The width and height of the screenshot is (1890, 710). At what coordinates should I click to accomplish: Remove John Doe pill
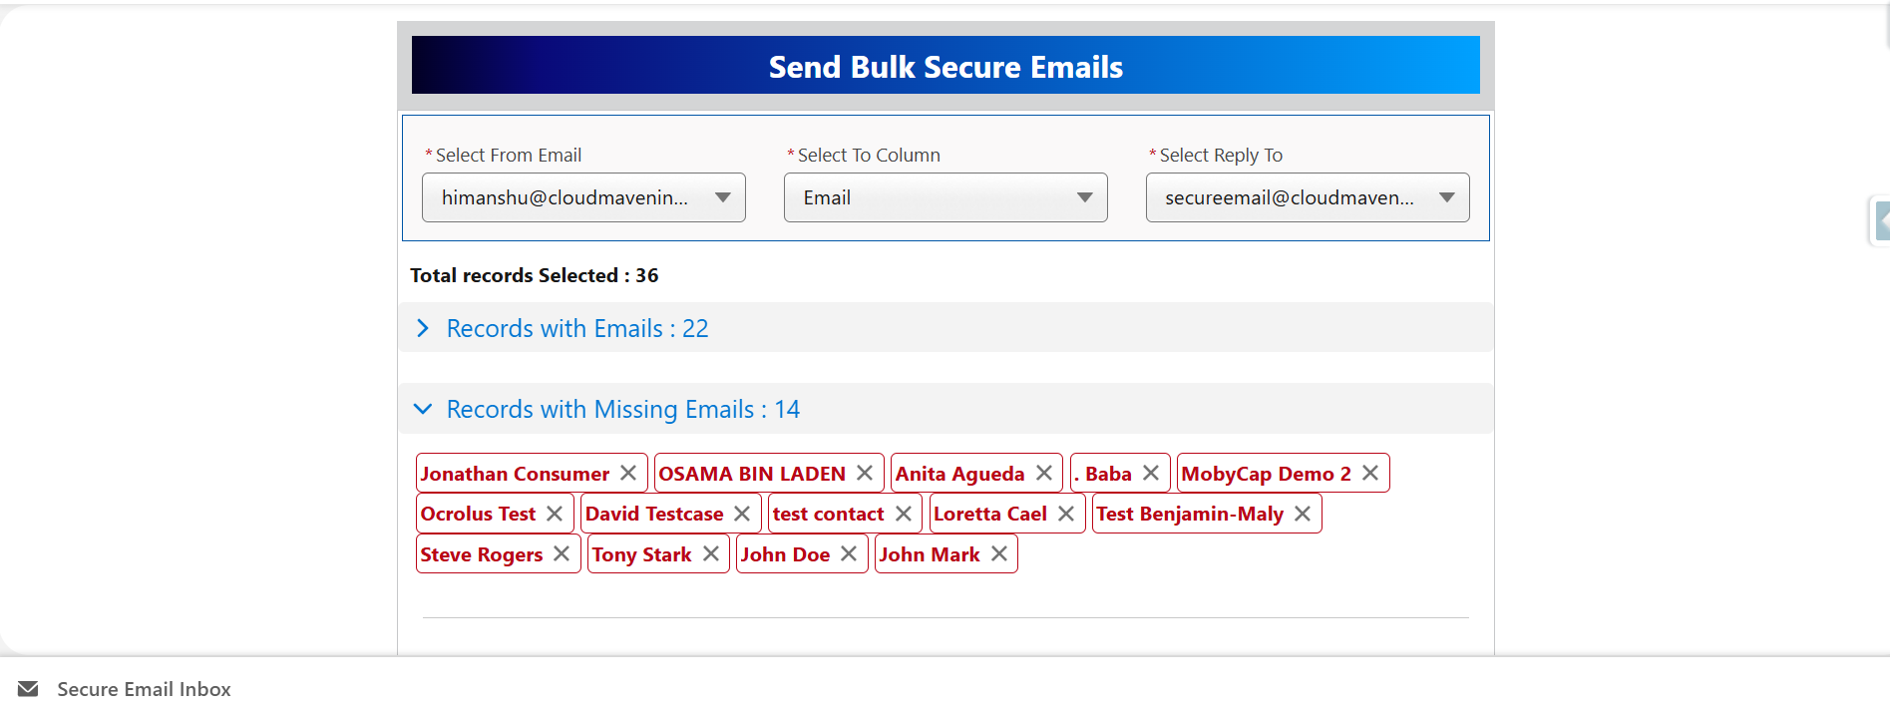point(849,553)
